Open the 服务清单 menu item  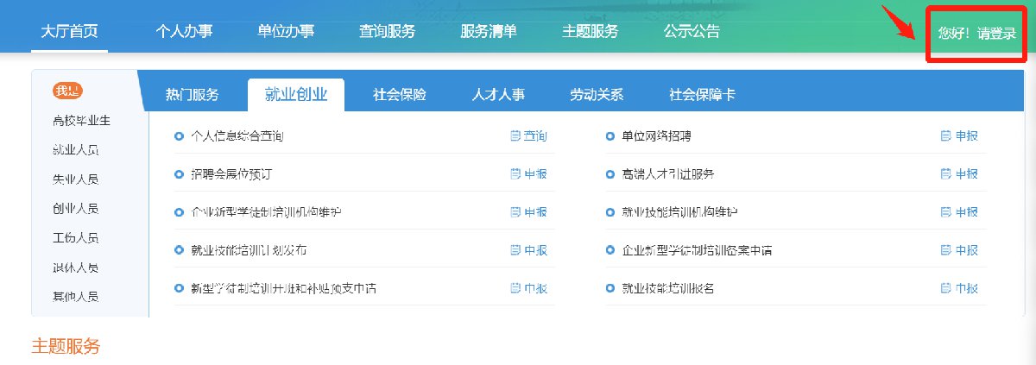coord(489,32)
